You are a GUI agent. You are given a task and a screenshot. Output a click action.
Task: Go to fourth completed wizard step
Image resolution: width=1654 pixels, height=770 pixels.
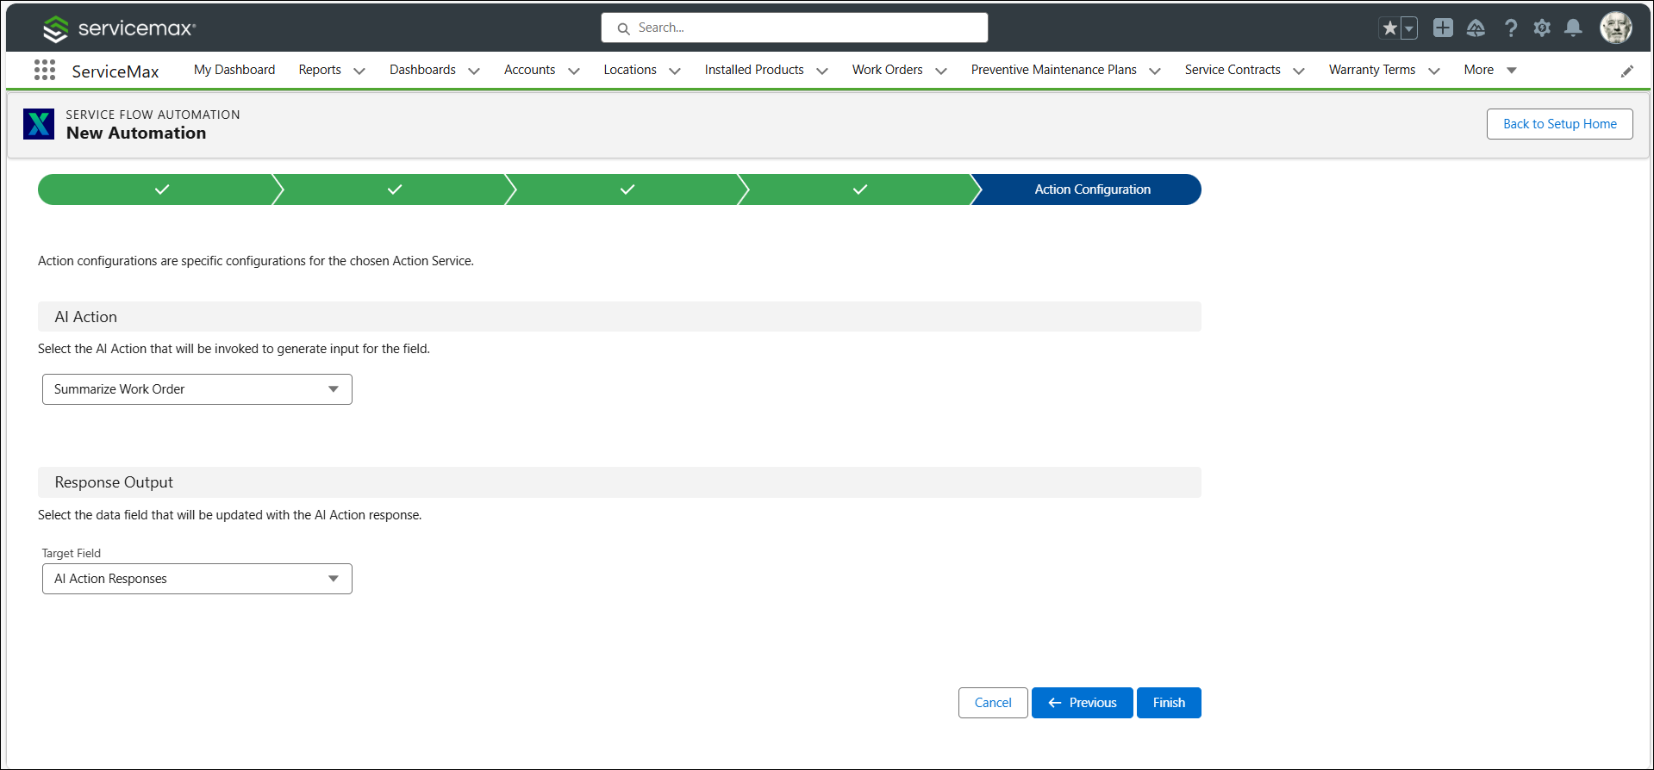click(x=860, y=189)
